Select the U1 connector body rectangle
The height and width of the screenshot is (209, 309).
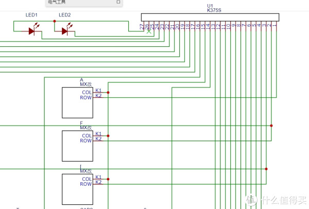click(210, 18)
